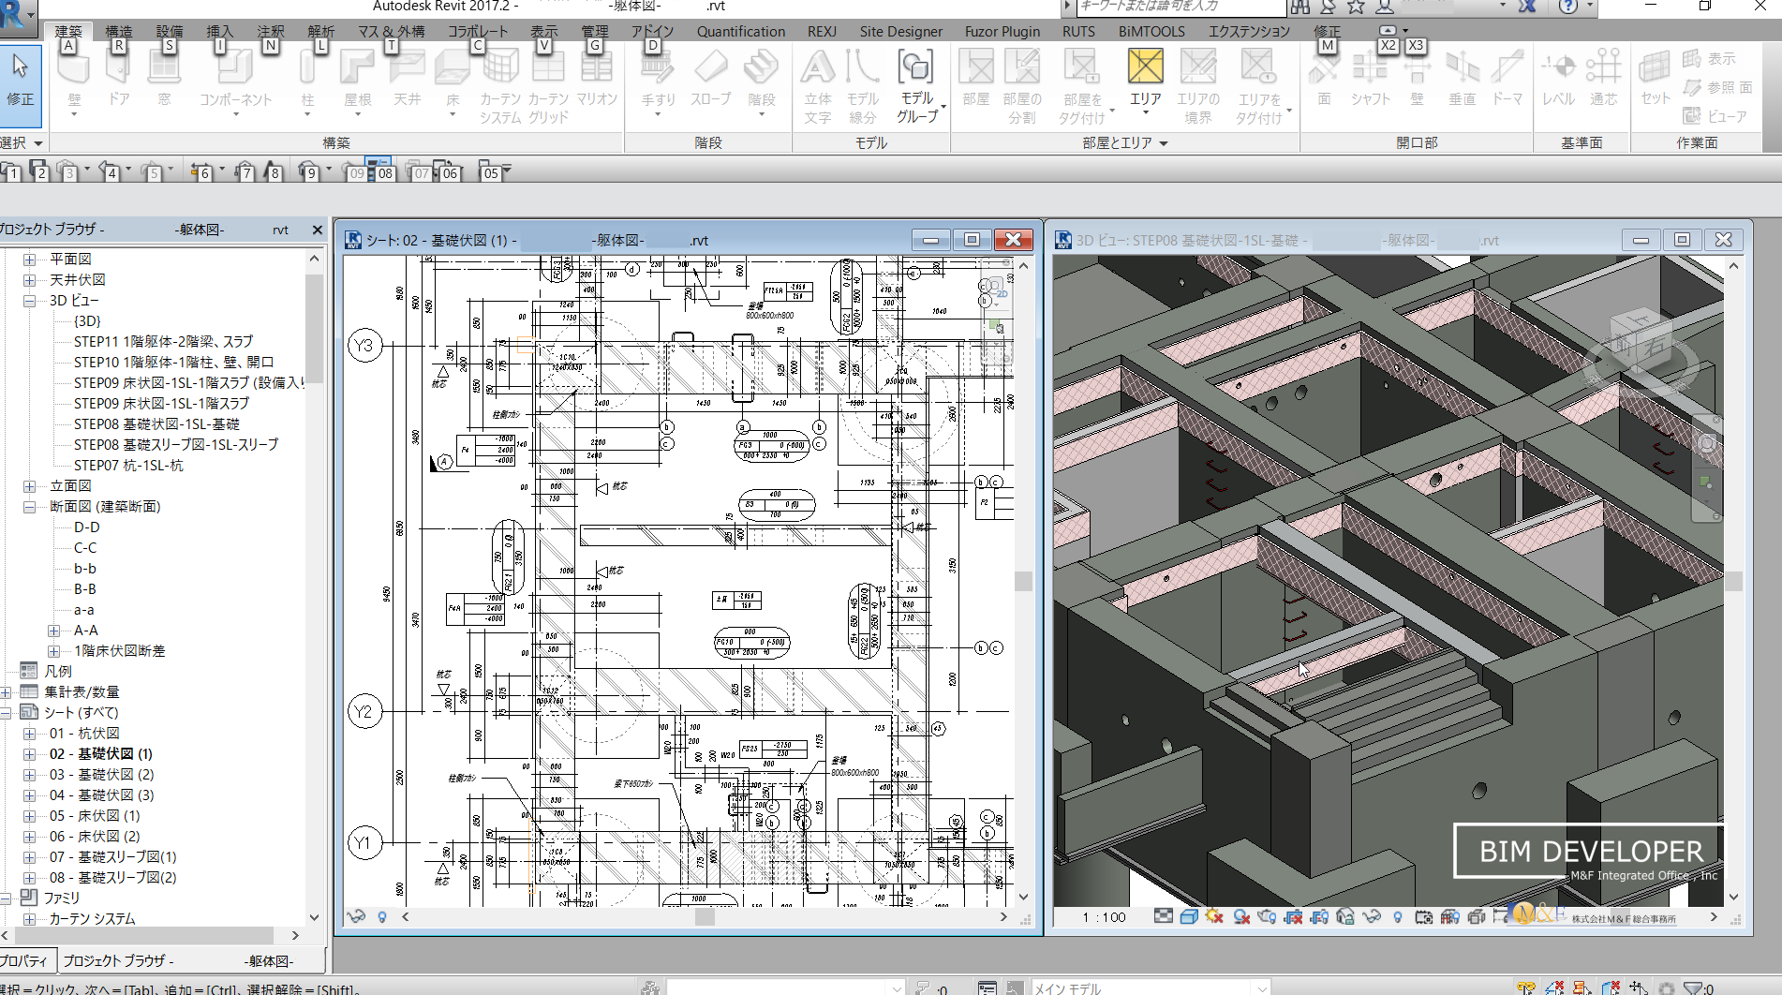Expand the 平面図 node in project browser

[29, 260]
